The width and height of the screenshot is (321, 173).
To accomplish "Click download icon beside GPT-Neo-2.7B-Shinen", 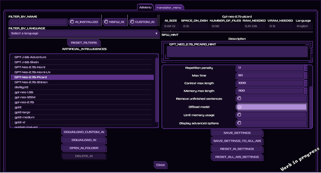I will 12,82.
